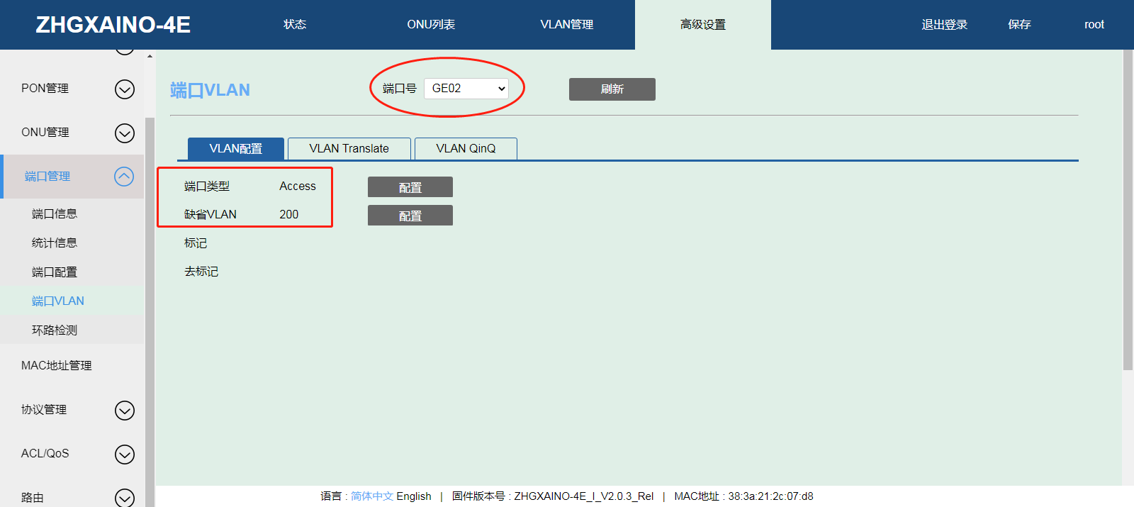
Task: Open 环路检测 in the sidebar
Action: (55, 330)
